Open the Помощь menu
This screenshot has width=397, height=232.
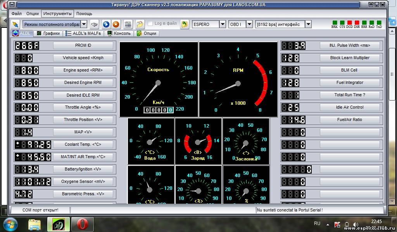point(84,14)
